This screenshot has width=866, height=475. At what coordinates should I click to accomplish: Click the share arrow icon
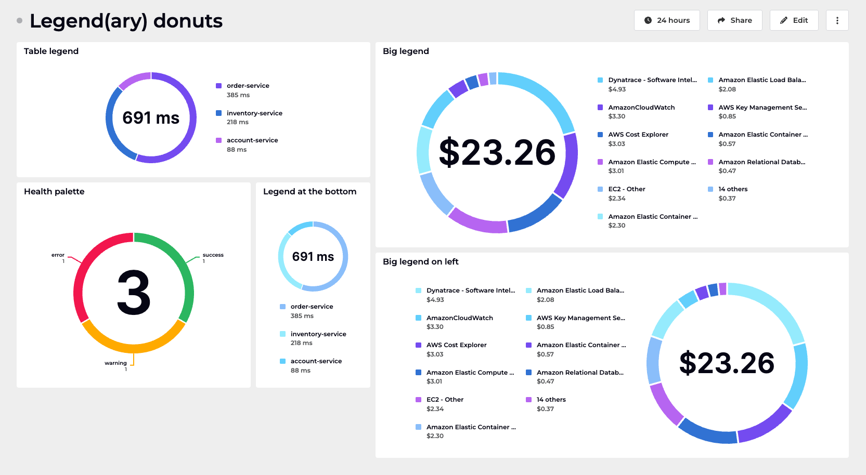(x=721, y=20)
